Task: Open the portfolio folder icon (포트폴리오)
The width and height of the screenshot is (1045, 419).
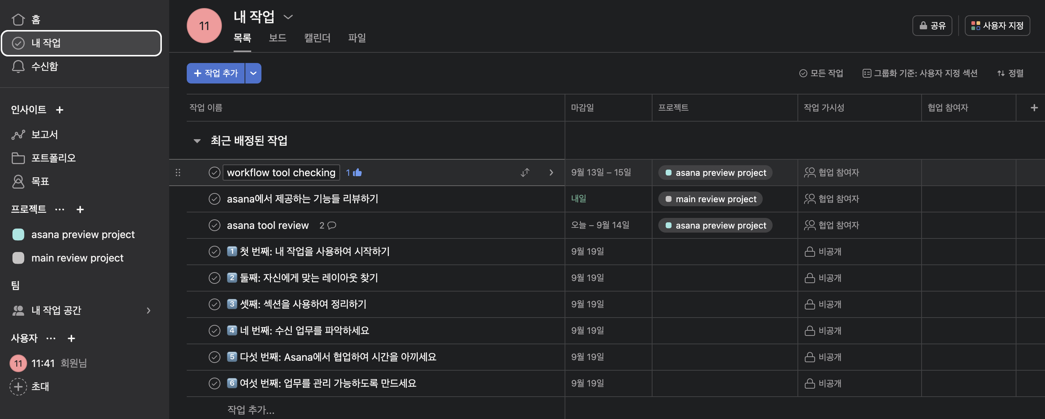Action: [18, 158]
